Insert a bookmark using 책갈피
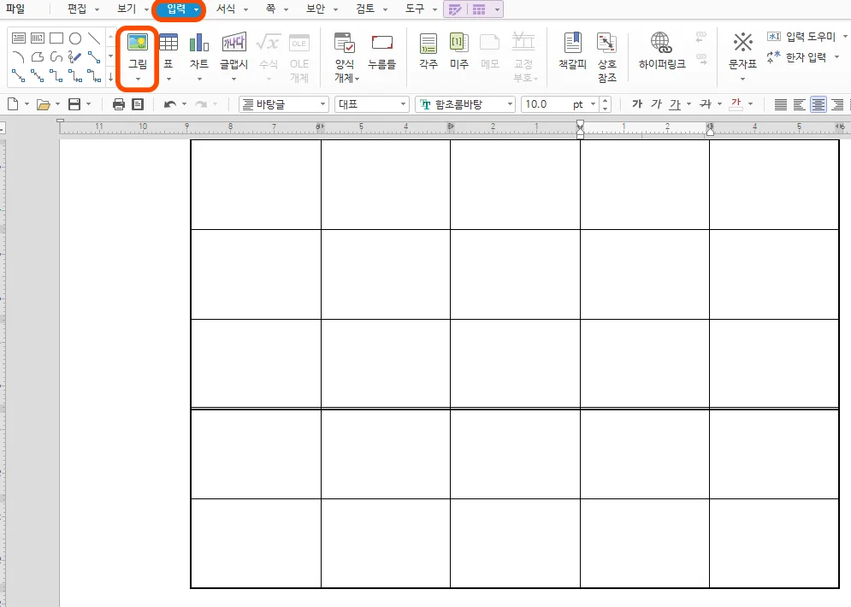This screenshot has height=607, width=851. coord(572,51)
